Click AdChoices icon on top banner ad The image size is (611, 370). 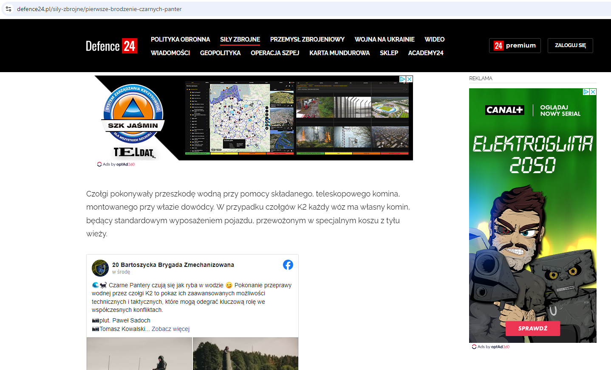402,79
